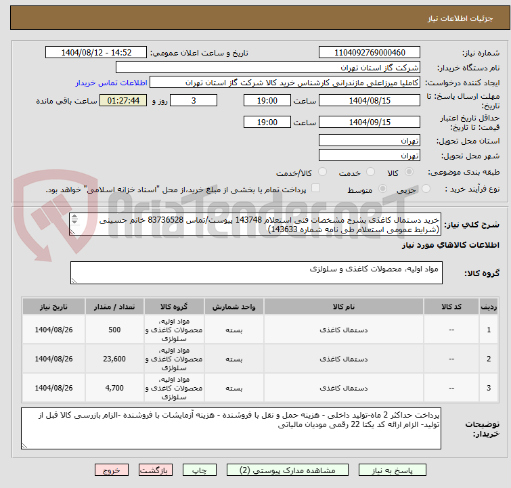This screenshot has height=488, width=511.
Task: Click the نام دستگاه خریدار field
Action: pos(268,68)
